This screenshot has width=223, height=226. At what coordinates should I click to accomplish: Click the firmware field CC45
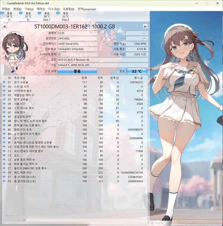tap(77, 33)
